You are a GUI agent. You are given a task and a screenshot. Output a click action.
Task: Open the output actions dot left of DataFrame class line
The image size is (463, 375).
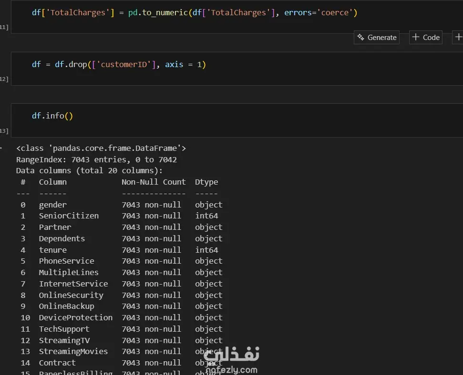click(x=1, y=148)
